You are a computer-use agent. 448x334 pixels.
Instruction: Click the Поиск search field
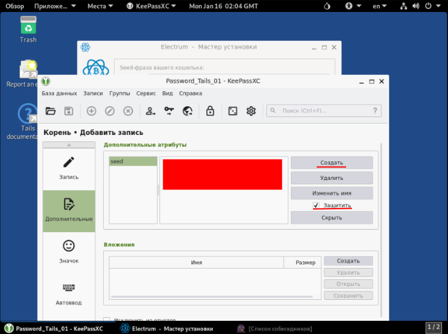(x=324, y=111)
